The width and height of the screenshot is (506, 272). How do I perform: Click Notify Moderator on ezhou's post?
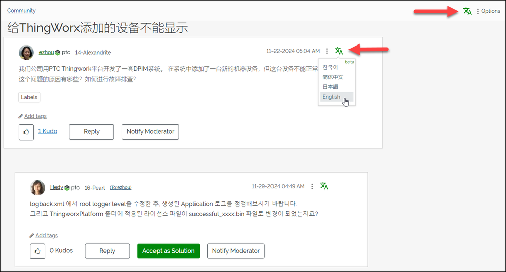pos(150,132)
